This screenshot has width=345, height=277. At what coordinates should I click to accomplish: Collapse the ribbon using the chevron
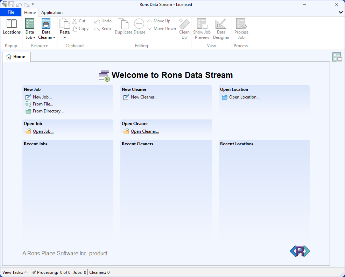pos(341,12)
